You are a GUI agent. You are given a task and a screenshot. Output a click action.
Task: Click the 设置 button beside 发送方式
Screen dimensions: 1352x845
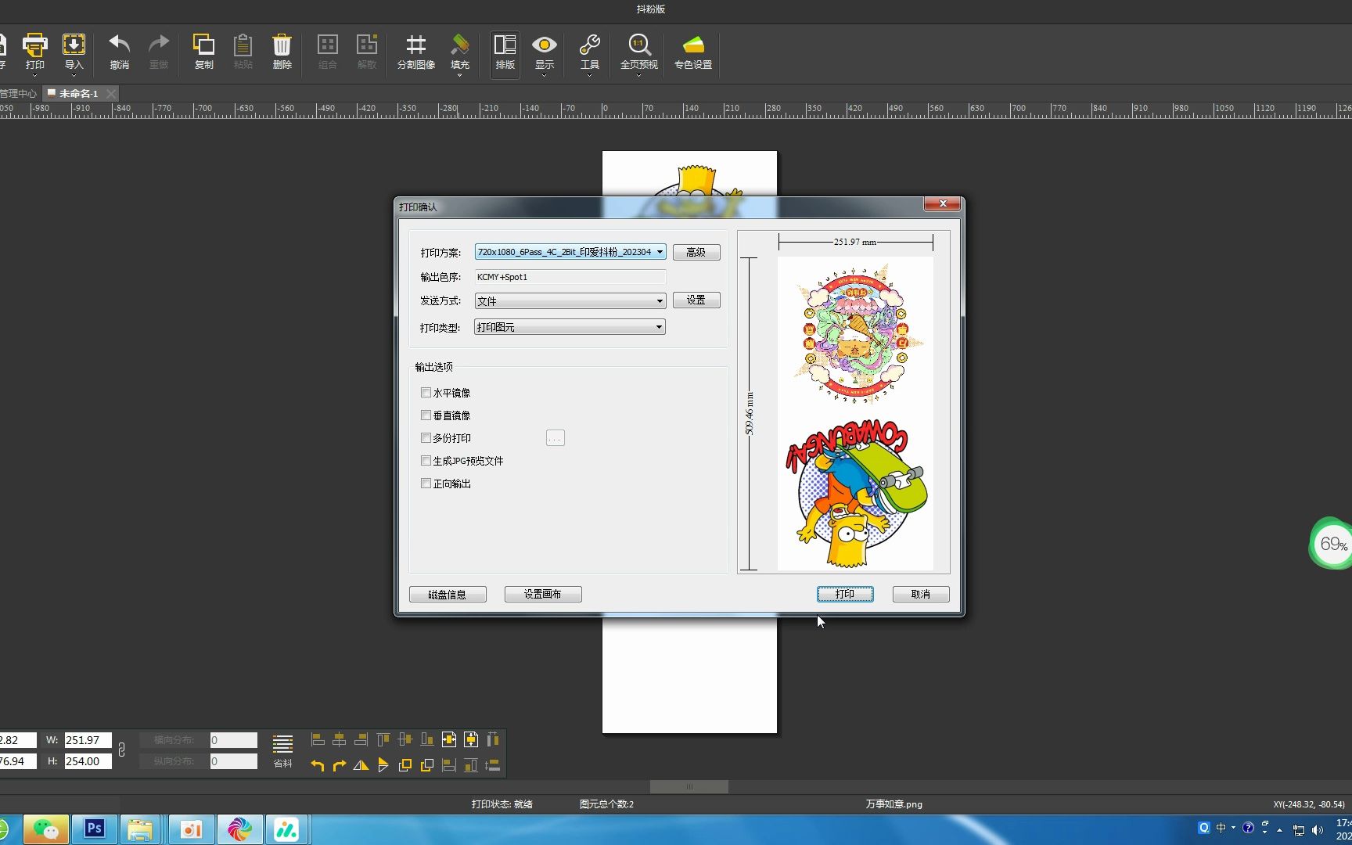pyautogui.click(x=696, y=300)
